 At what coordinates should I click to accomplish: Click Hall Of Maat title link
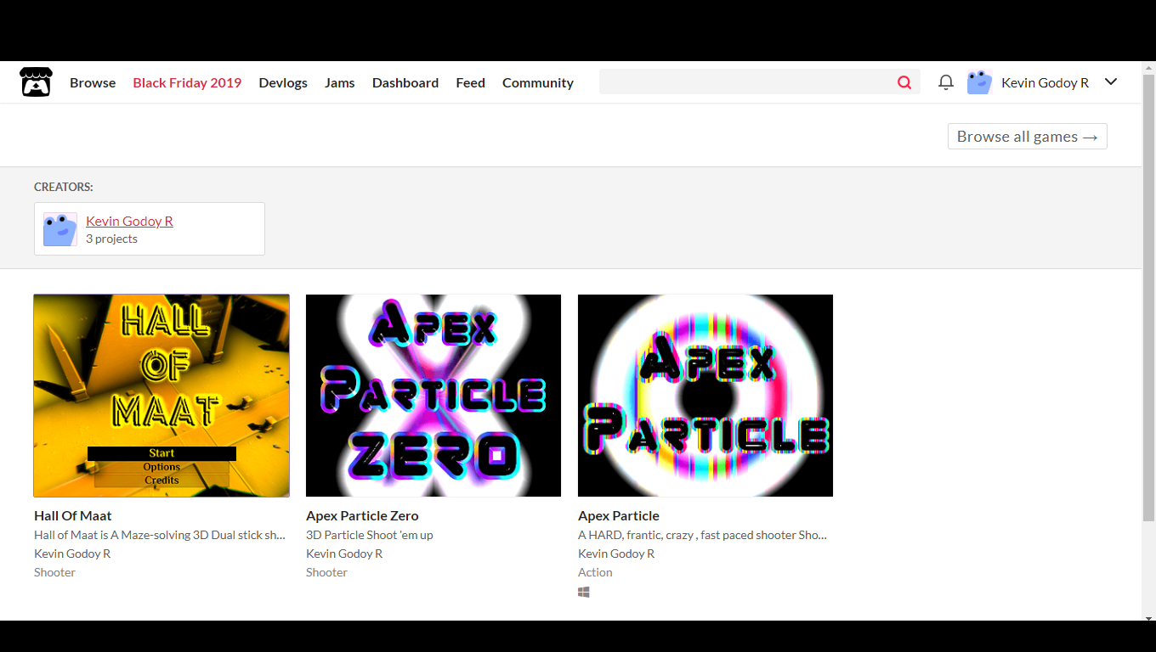click(73, 515)
